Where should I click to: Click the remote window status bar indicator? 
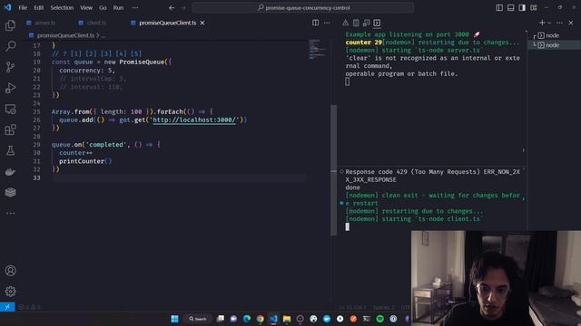(x=7, y=307)
